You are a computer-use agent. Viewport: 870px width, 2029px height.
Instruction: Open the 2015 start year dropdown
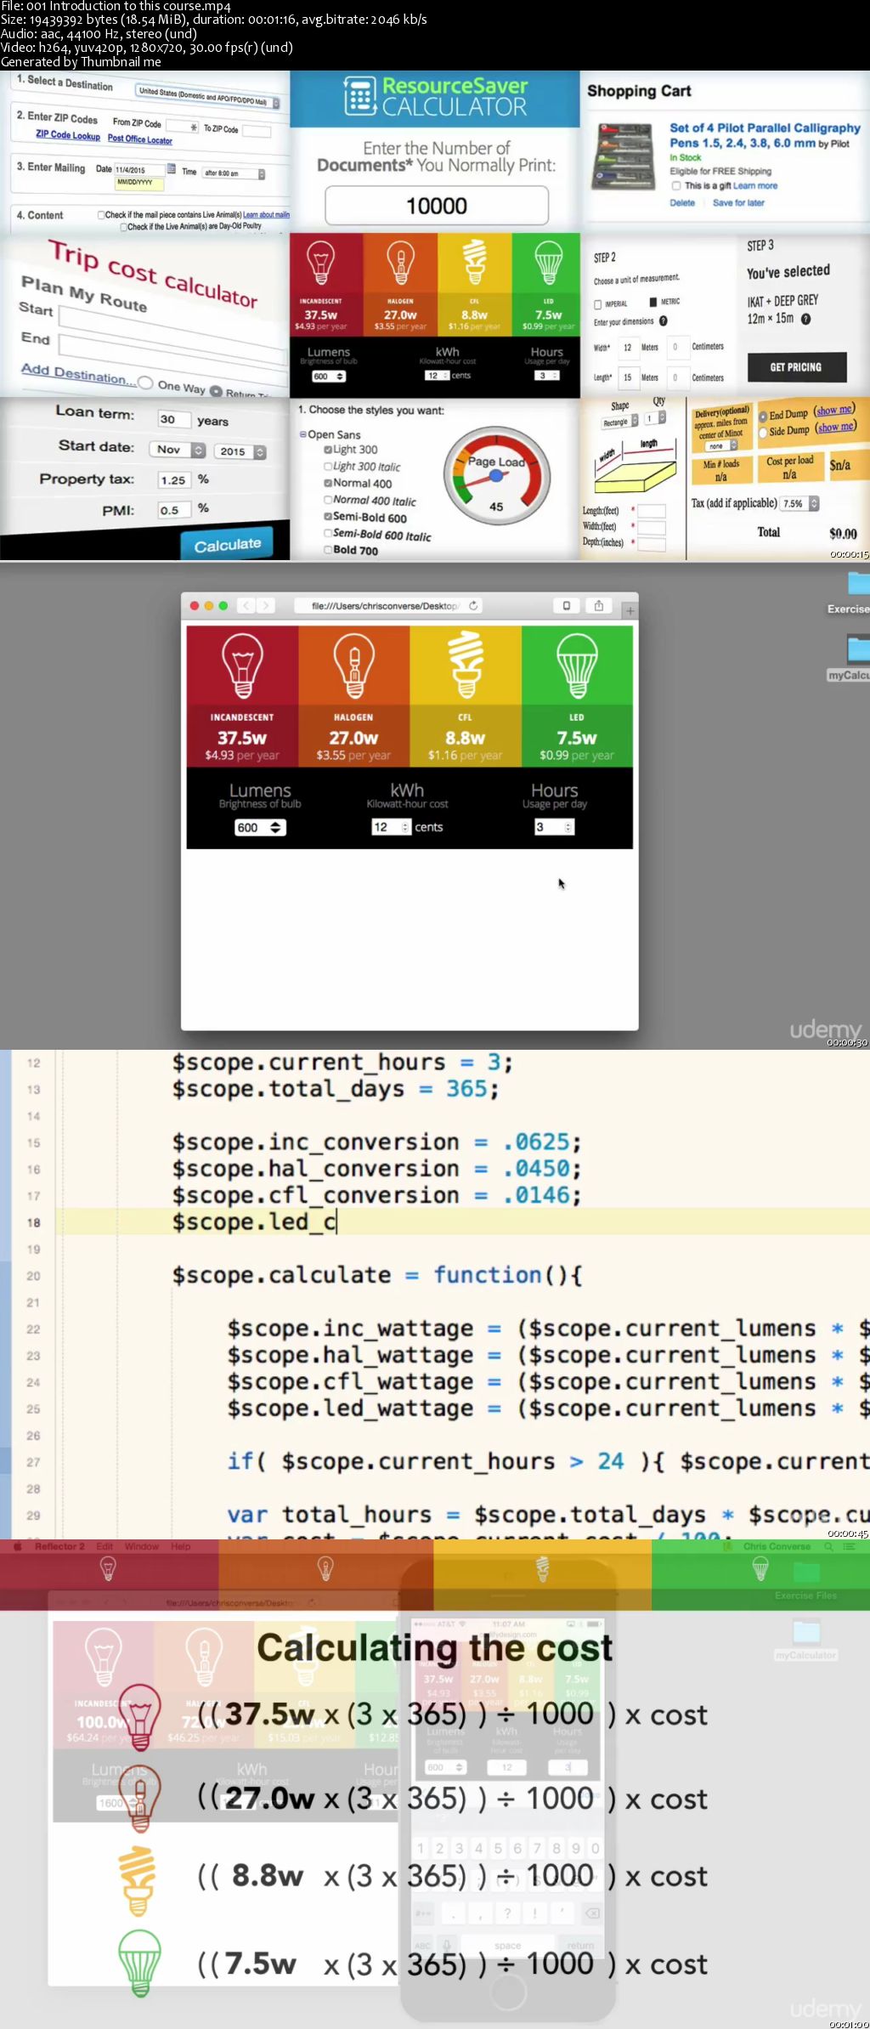240,451
